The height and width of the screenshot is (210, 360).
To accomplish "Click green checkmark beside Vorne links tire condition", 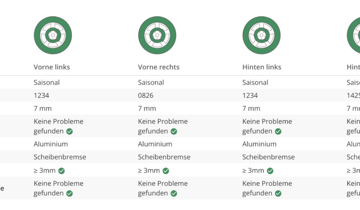I will point(69,132).
